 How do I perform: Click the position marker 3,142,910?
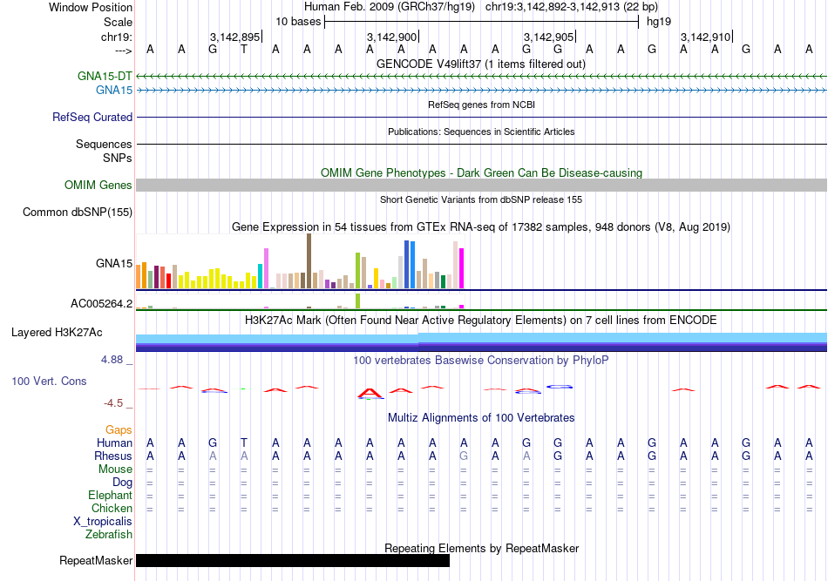705,37
